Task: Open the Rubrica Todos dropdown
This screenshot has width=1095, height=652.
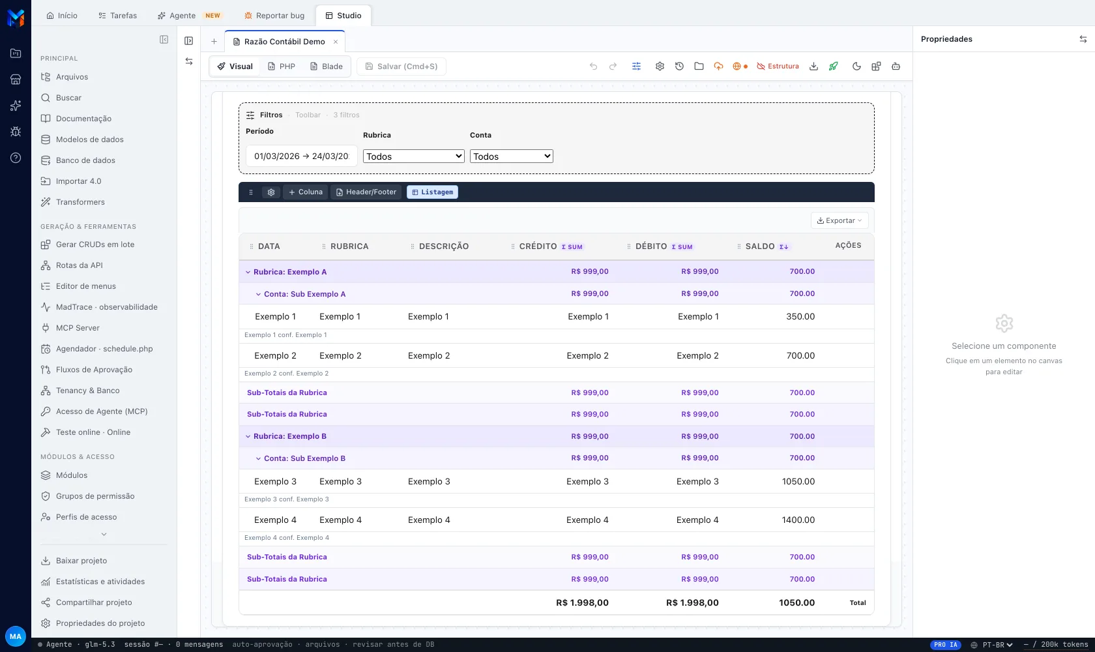Action: pos(414,156)
